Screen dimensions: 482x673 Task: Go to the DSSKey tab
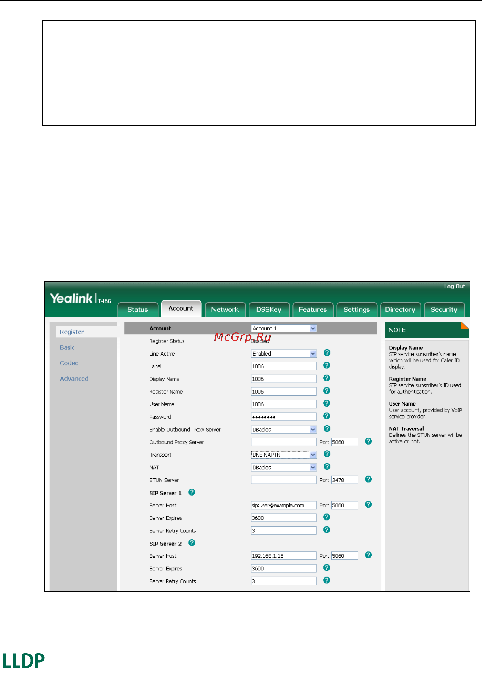269,310
